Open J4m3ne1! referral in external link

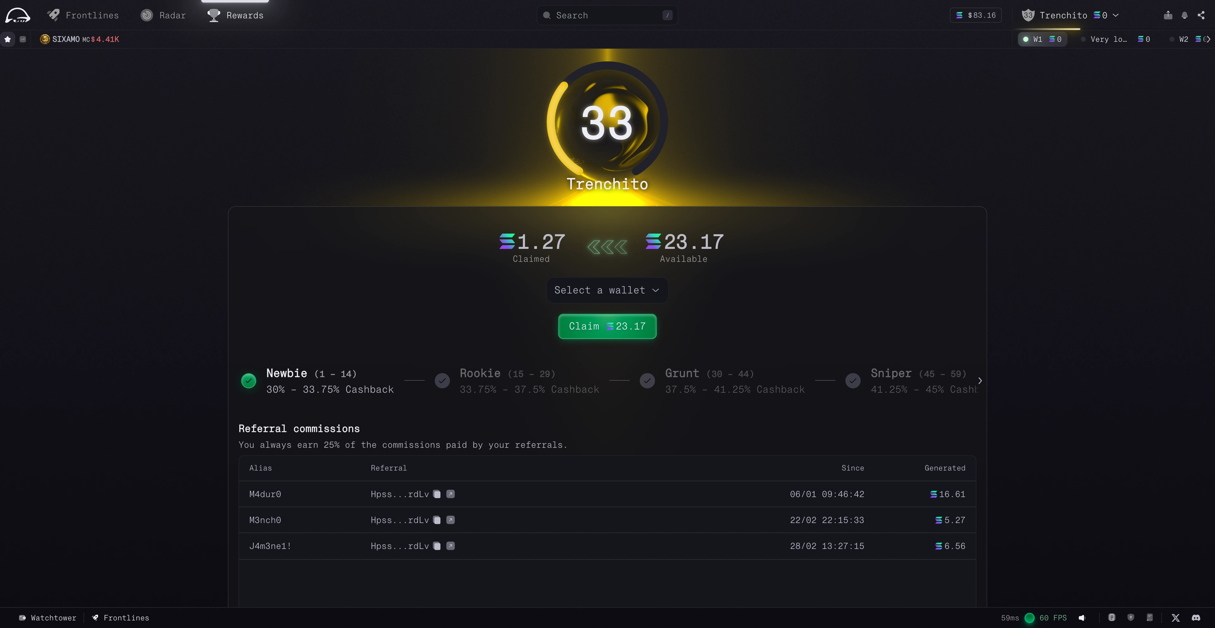[451, 546]
